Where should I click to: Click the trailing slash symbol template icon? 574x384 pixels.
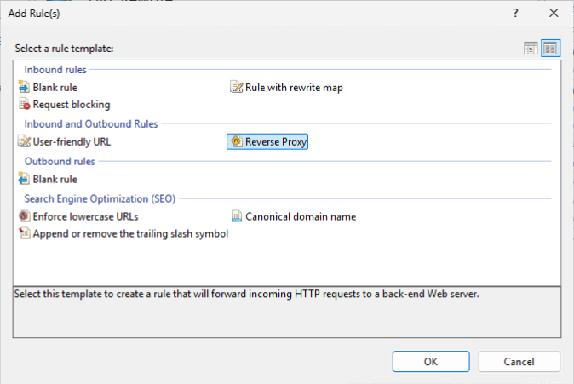[24, 233]
